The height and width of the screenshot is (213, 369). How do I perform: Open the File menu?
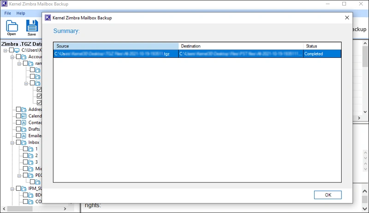[x=7, y=13]
